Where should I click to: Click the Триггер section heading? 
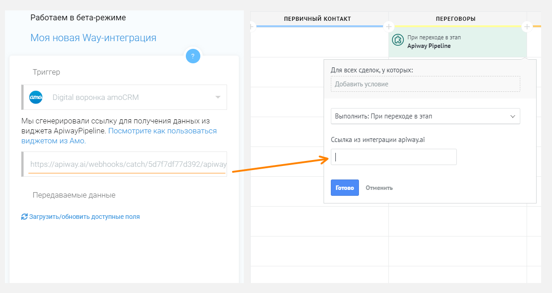(46, 72)
